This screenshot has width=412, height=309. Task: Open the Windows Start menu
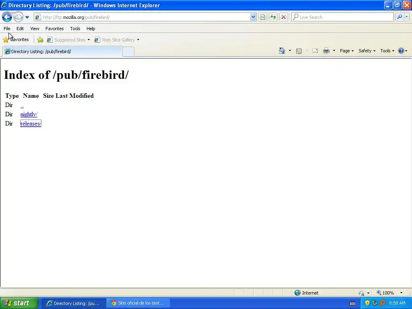coord(19,303)
